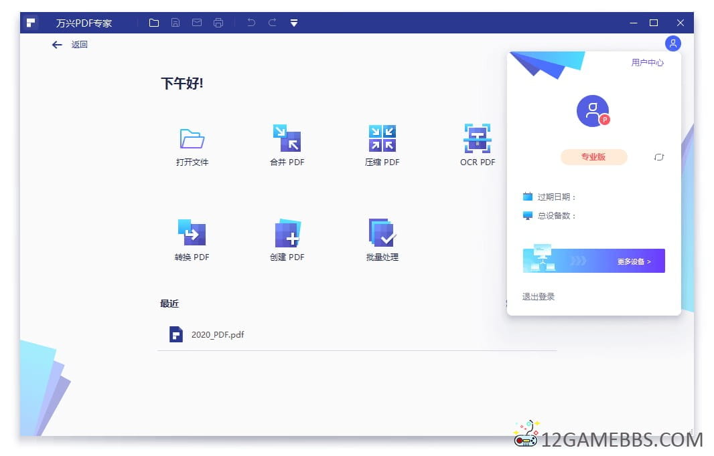Open the Compress PDF tool
This screenshot has height=456, width=714.
[382, 138]
